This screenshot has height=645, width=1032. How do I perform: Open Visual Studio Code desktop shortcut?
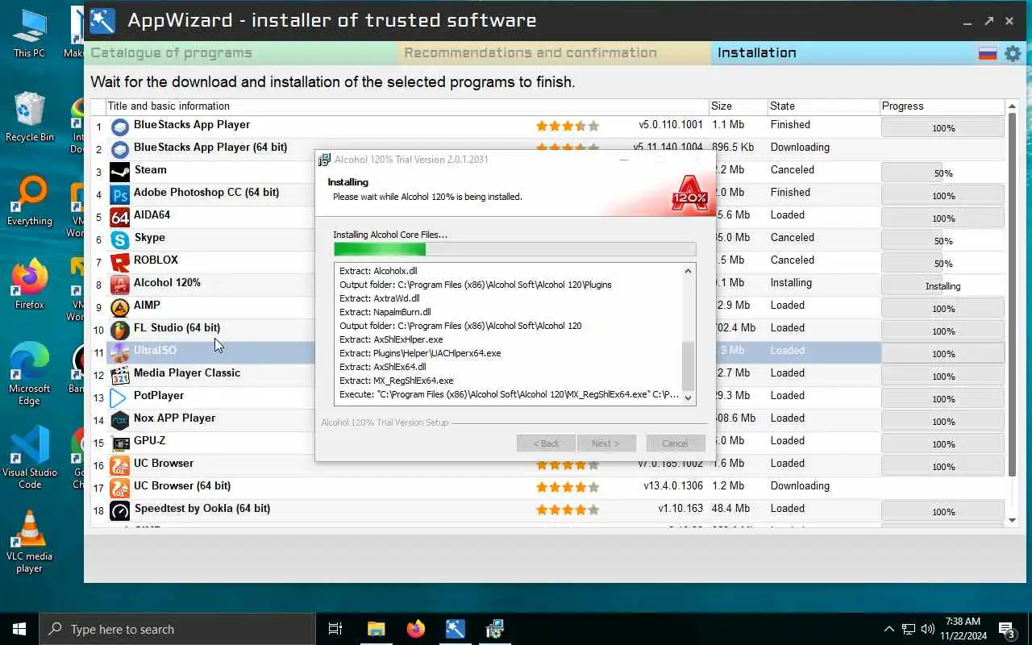[29, 458]
